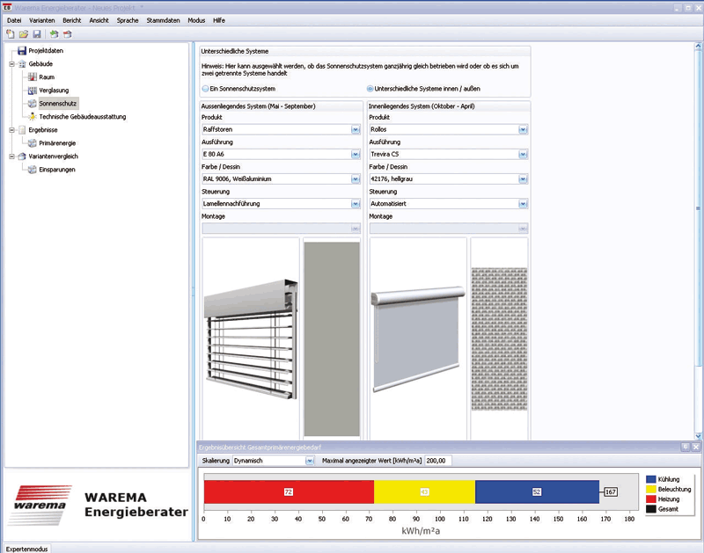
Task: Click the total value label 167
Action: tap(611, 492)
